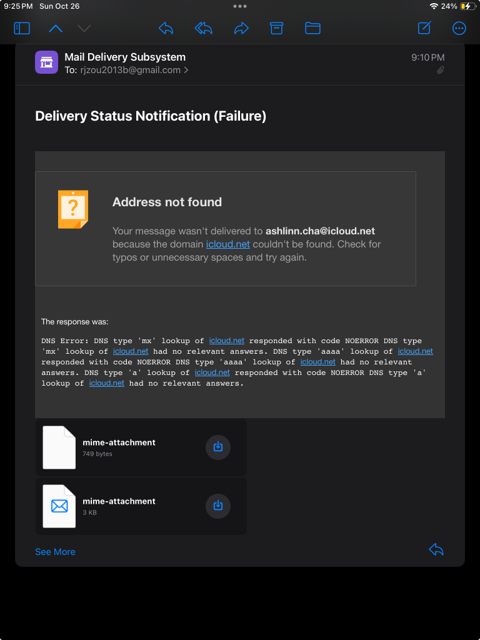The height and width of the screenshot is (640, 480).
Task: Expand recipient details chevron beside gmail address
Action: point(186,70)
